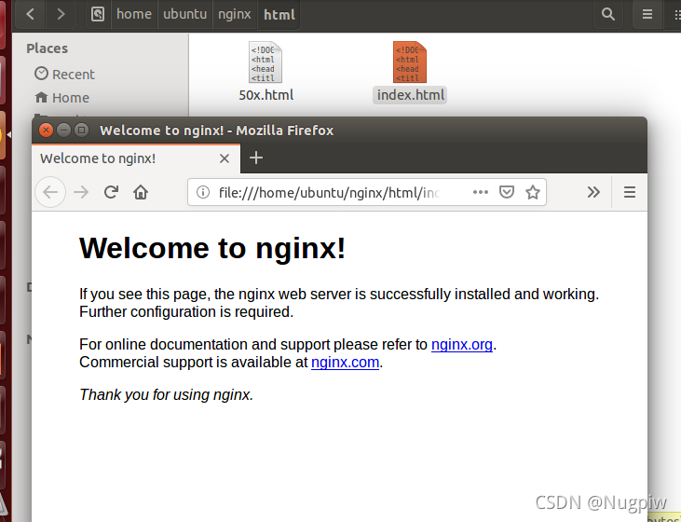Select the 50x.html file icon
Image resolution: width=681 pixels, height=522 pixels.
click(x=266, y=62)
